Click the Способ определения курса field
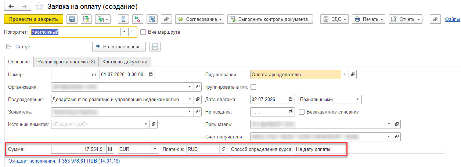 pyautogui.click(x=370, y=149)
